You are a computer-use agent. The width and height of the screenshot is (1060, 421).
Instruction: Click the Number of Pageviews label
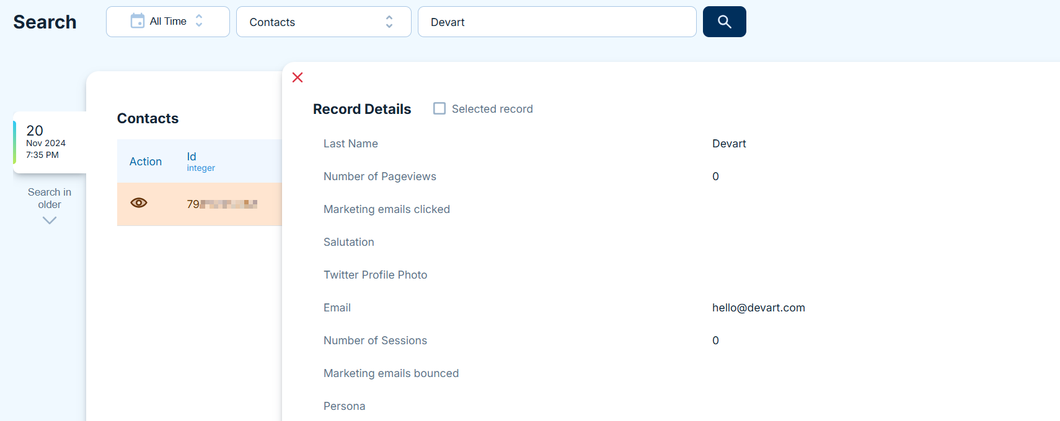coord(380,176)
